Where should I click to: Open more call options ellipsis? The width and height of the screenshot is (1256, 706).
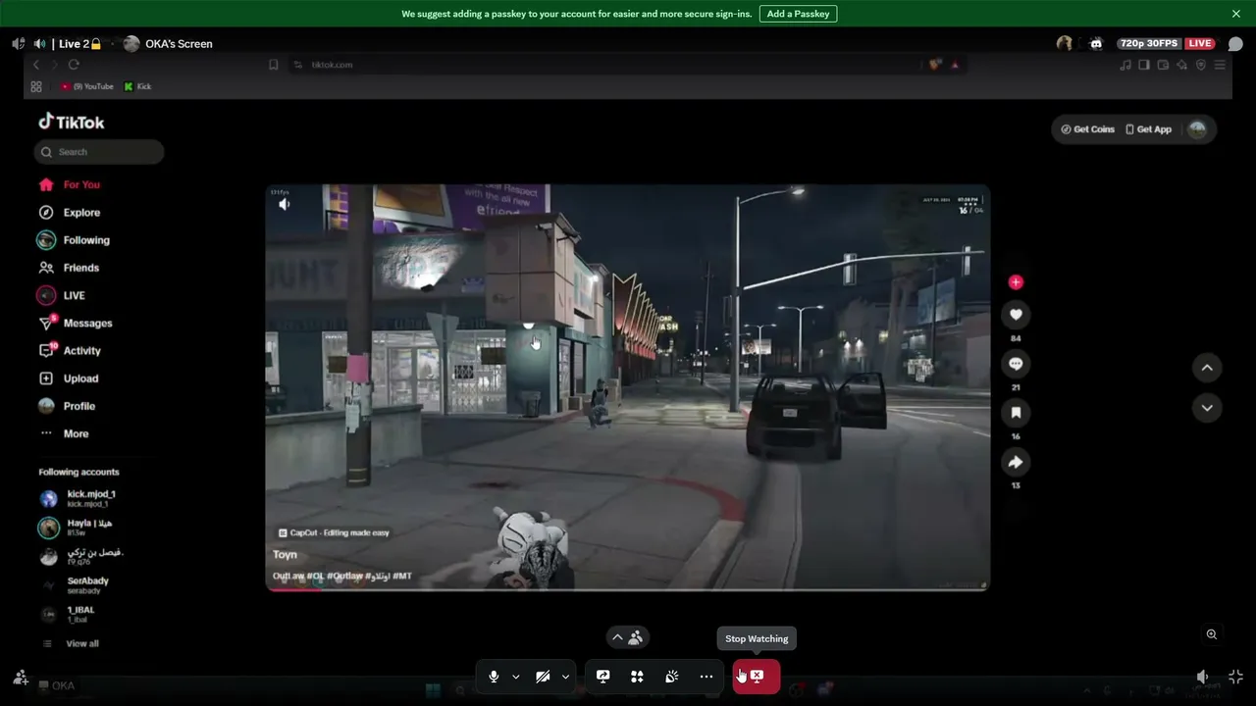[706, 677]
